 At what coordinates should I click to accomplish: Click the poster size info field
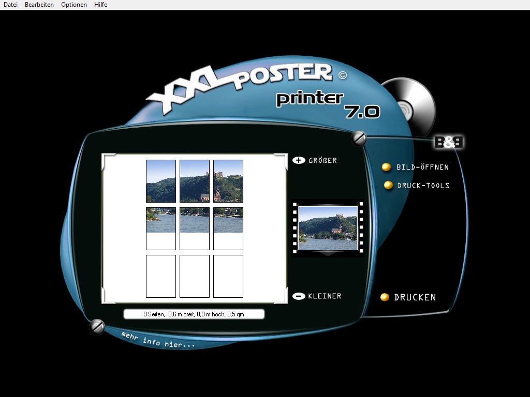tap(194, 314)
